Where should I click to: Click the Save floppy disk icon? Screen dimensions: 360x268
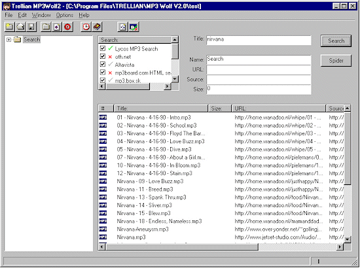pos(31,27)
